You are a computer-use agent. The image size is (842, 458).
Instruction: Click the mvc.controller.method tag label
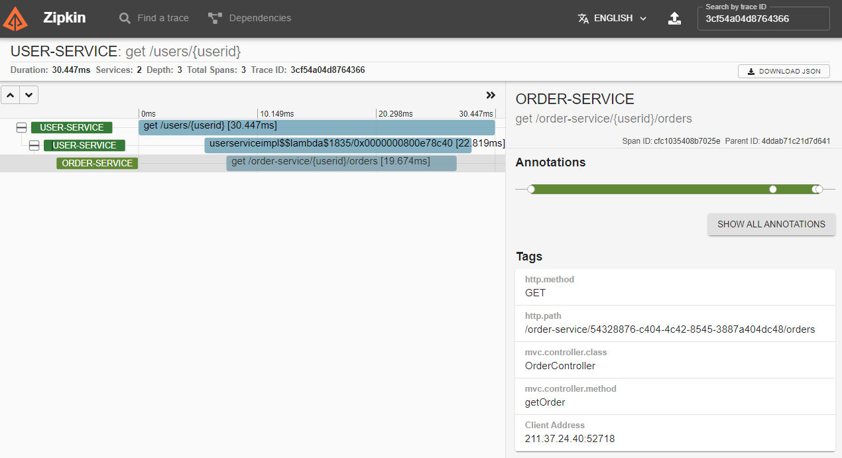(x=570, y=389)
